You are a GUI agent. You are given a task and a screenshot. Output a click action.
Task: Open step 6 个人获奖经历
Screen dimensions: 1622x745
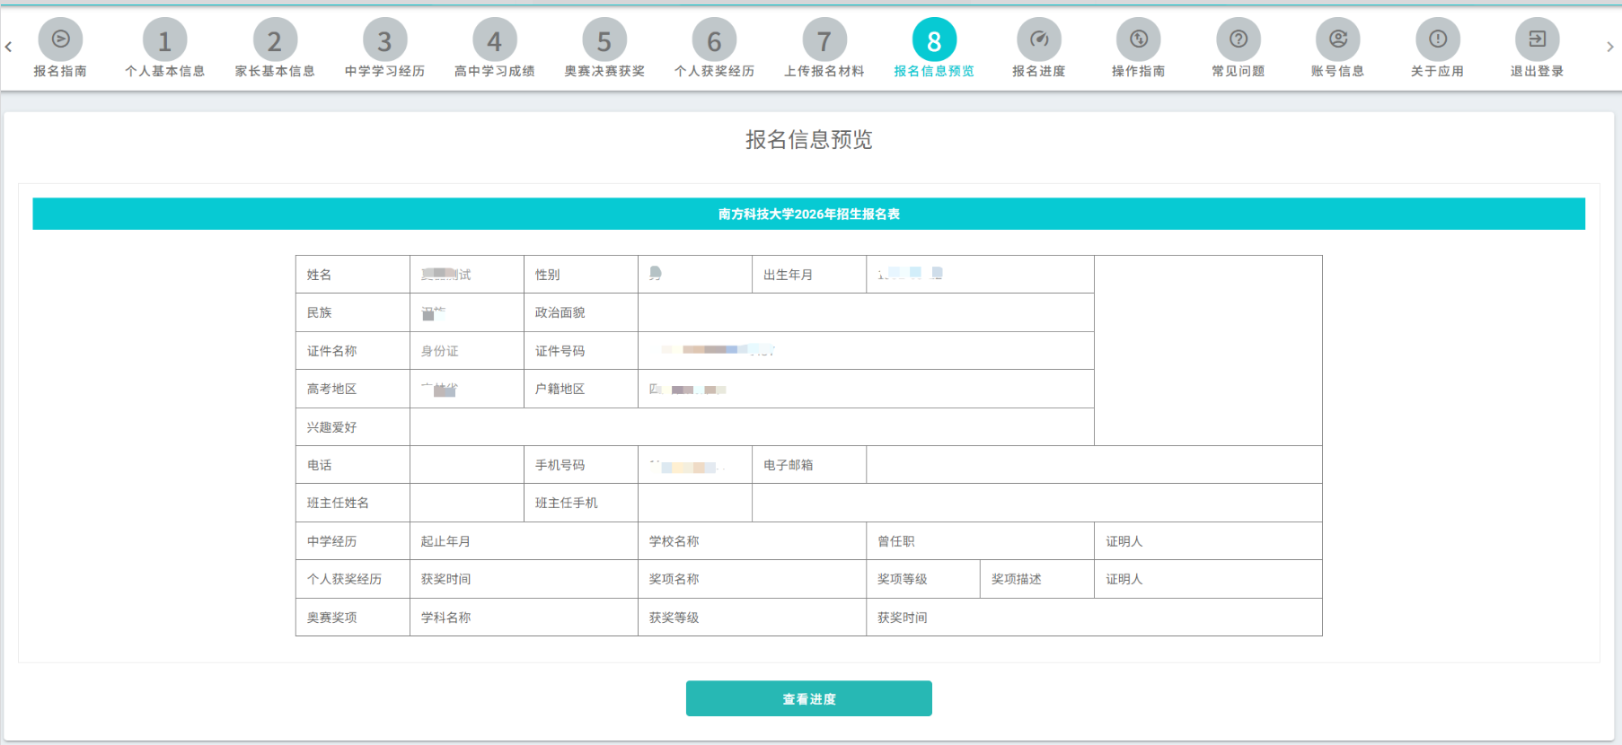tap(714, 40)
